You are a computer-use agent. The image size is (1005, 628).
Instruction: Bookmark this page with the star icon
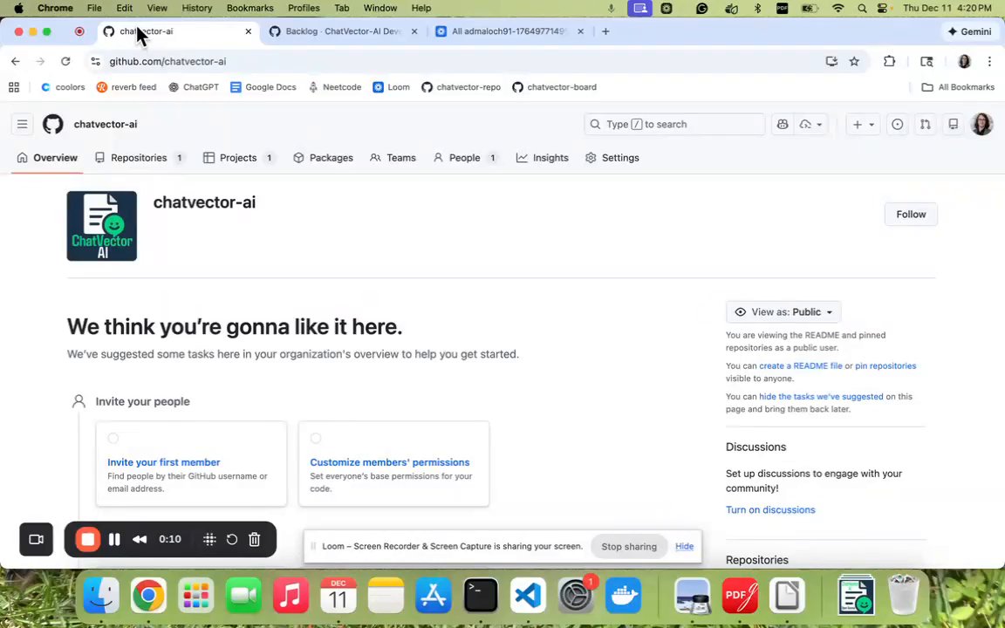854,62
